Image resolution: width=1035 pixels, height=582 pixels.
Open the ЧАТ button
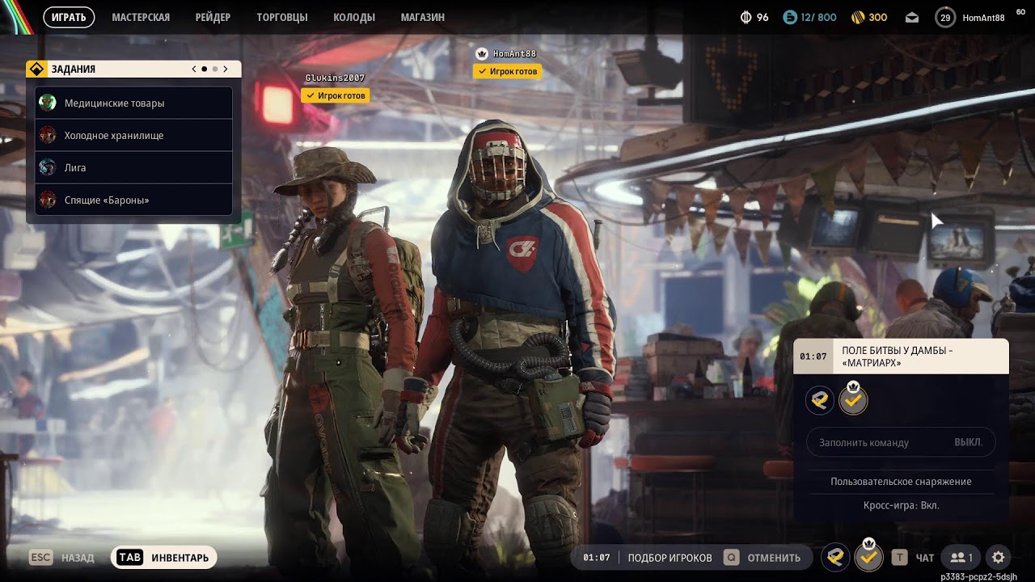point(925,557)
